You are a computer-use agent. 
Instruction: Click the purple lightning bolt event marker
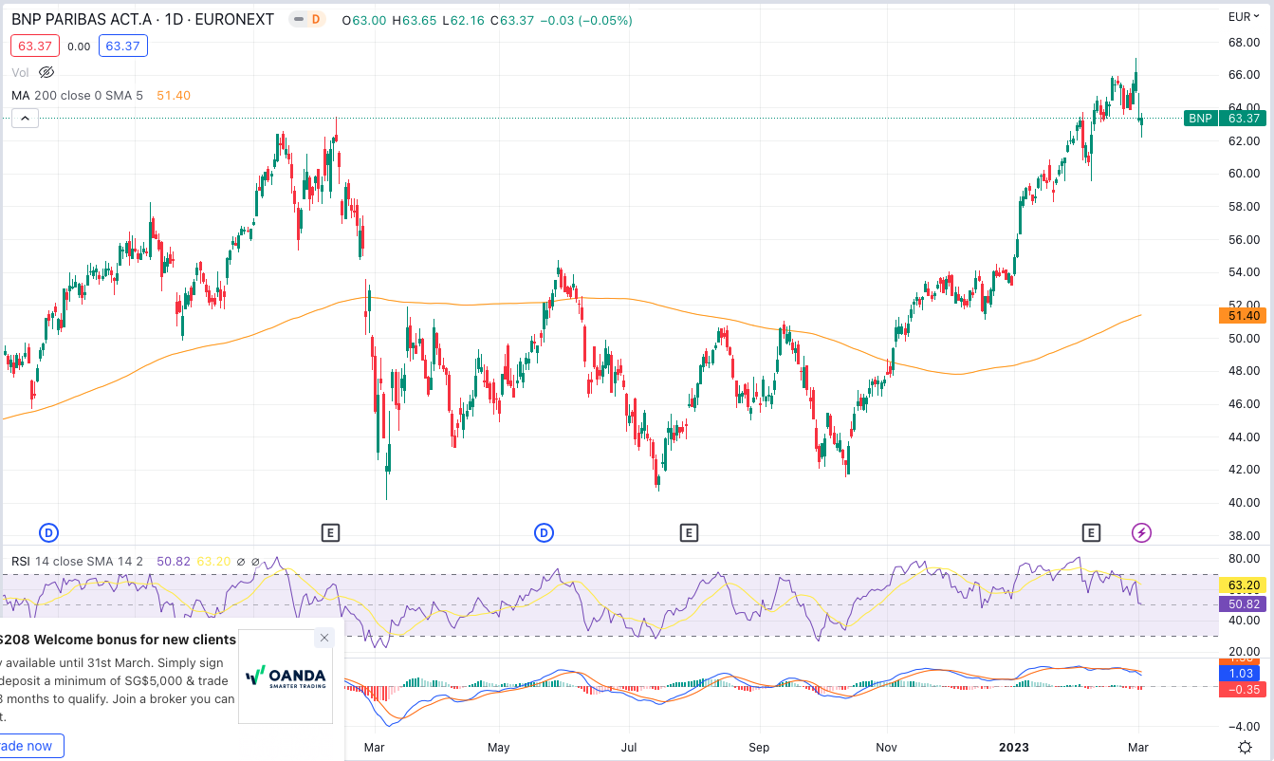tap(1142, 532)
